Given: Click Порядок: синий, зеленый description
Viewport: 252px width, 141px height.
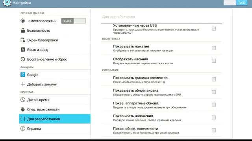Looking at the screenshot, I should [x=147, y=120].
